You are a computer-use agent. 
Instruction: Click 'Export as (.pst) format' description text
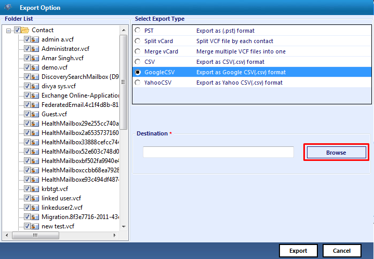point(225,31)
